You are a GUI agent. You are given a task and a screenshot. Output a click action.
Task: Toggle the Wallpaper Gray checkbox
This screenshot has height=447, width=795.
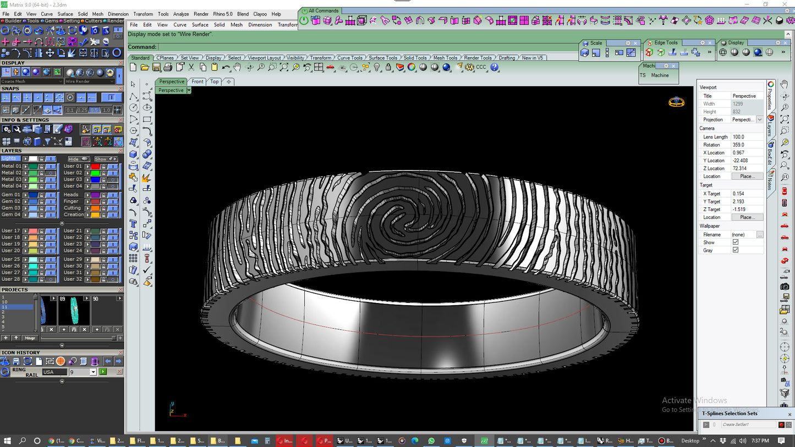736,250
